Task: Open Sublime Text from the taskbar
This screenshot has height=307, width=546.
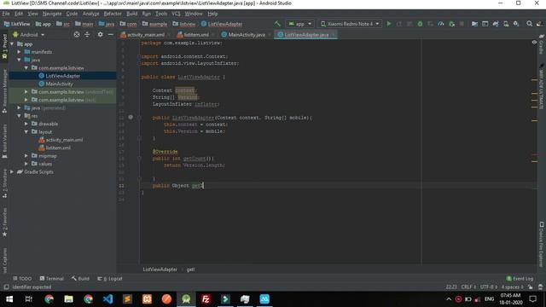Action: (127, 299)
